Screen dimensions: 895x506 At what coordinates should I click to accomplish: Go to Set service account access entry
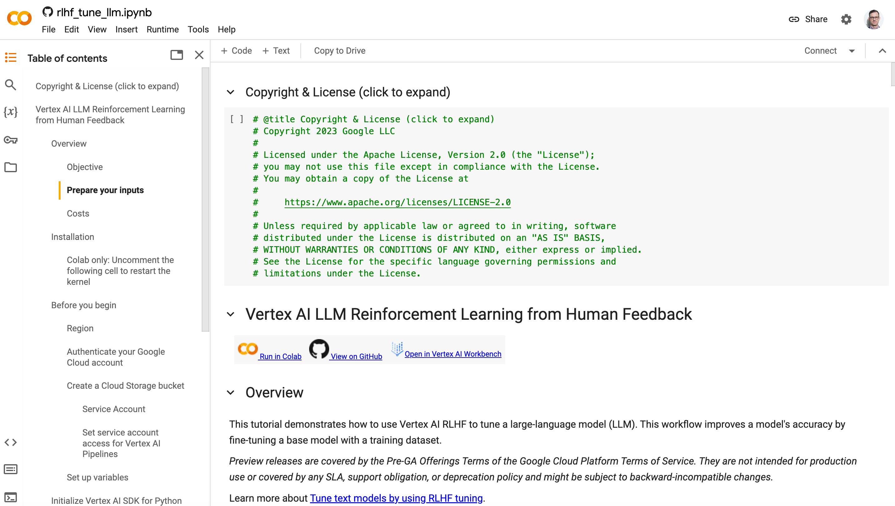pos(121,443)
